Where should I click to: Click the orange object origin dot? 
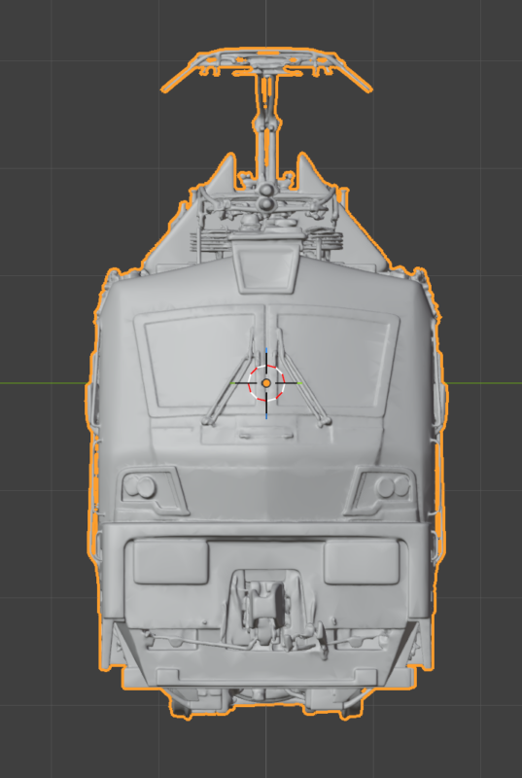pos(266,383)
